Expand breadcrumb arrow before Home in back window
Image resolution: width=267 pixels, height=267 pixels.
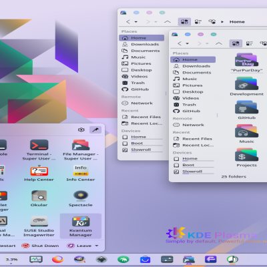222,22
